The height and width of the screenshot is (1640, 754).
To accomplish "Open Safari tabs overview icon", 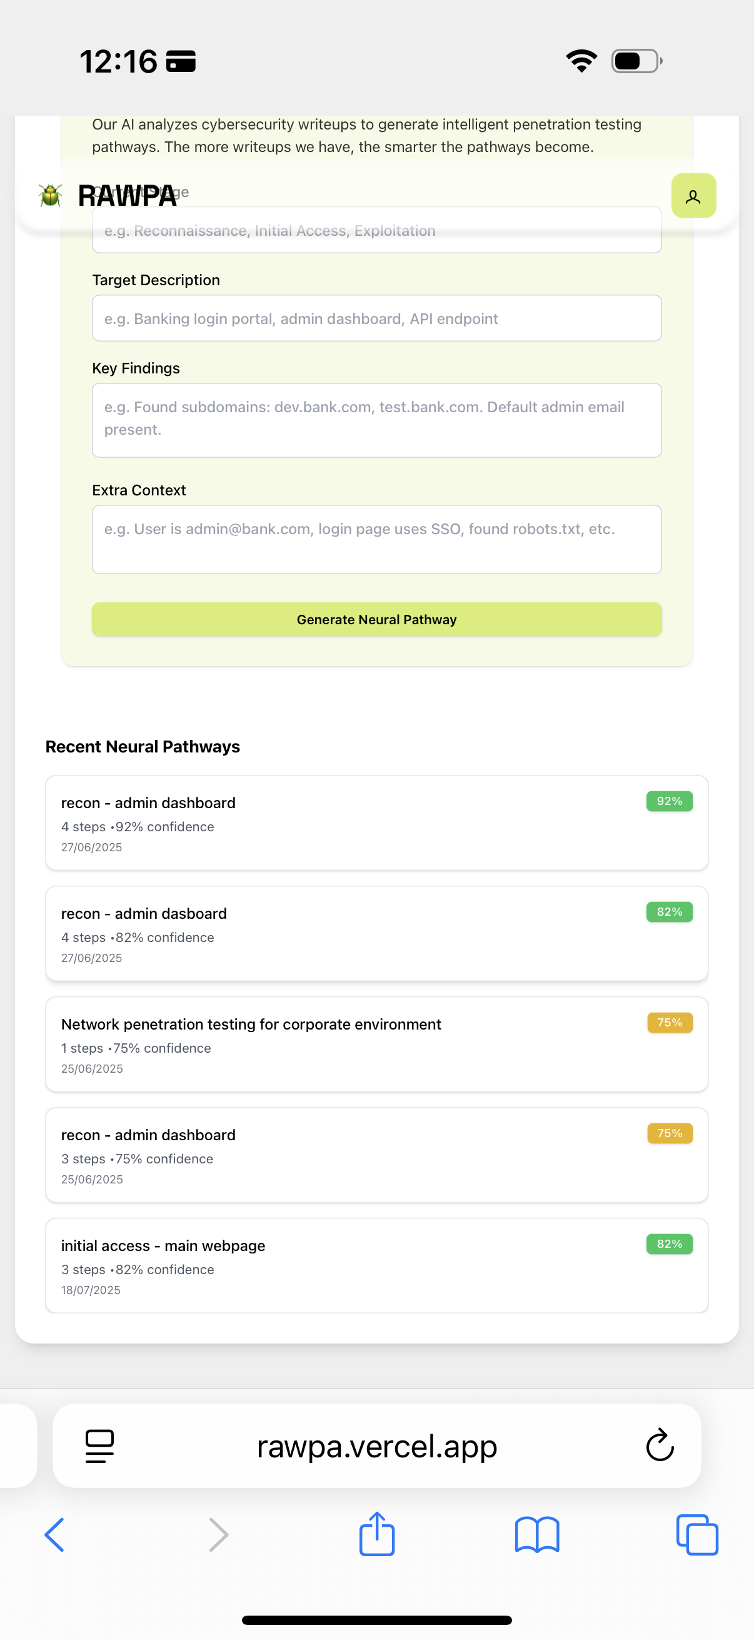I will click(696, 1534).
